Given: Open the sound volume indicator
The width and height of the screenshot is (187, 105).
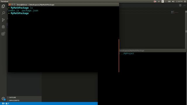Looking at the screenshot, I should 173,1.
